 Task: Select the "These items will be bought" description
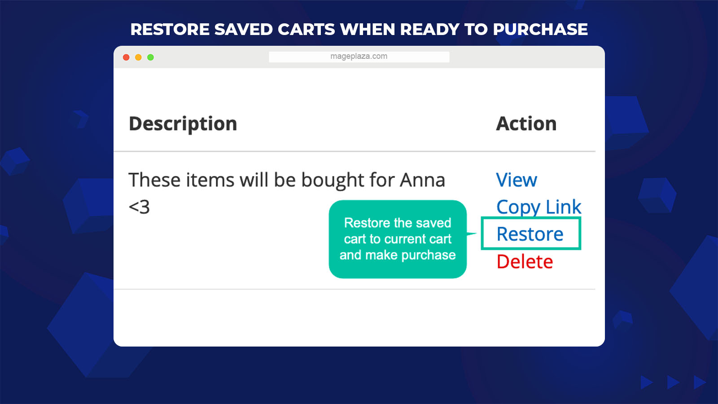tap(287, 193)
